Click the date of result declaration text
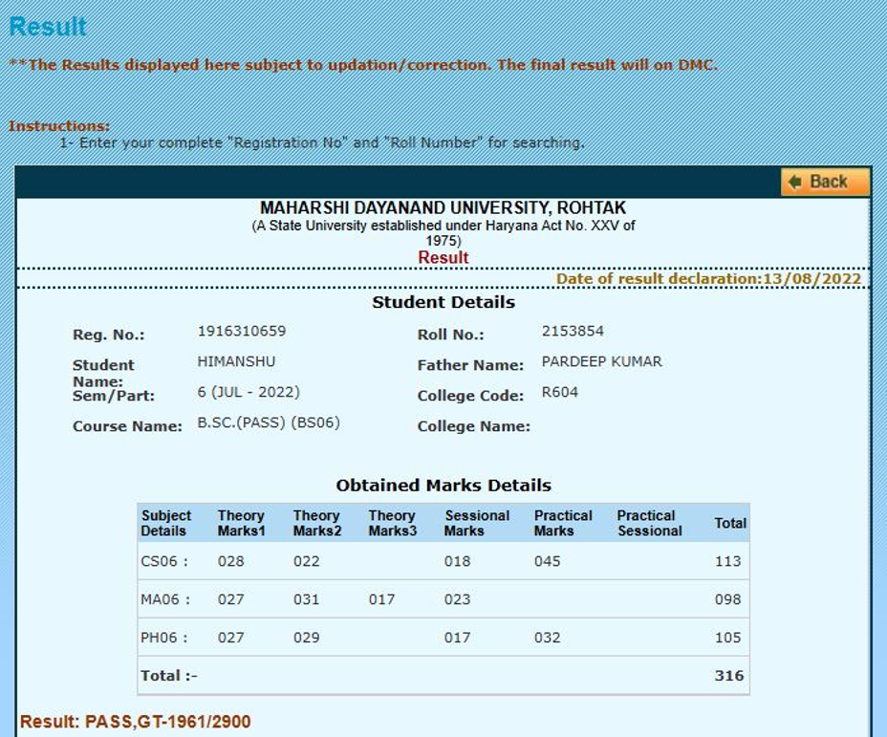Screen dimensions: 887x737 (x=708, y=279)
